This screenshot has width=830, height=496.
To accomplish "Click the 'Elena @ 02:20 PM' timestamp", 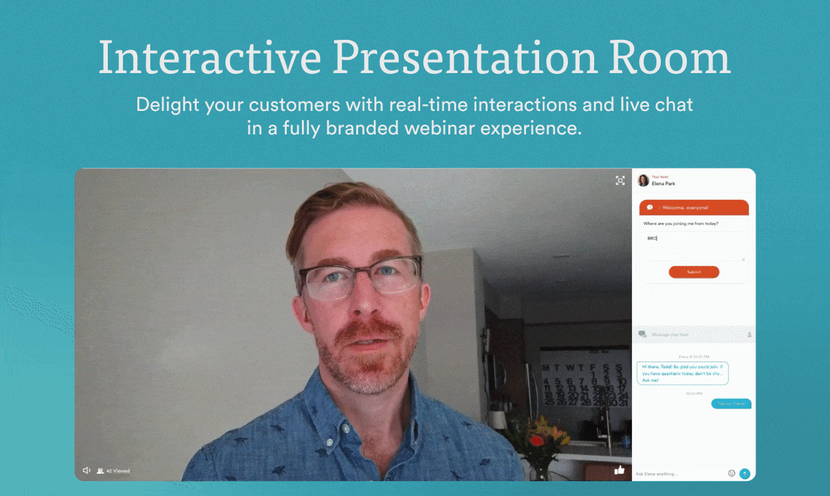I will [693, 357].
